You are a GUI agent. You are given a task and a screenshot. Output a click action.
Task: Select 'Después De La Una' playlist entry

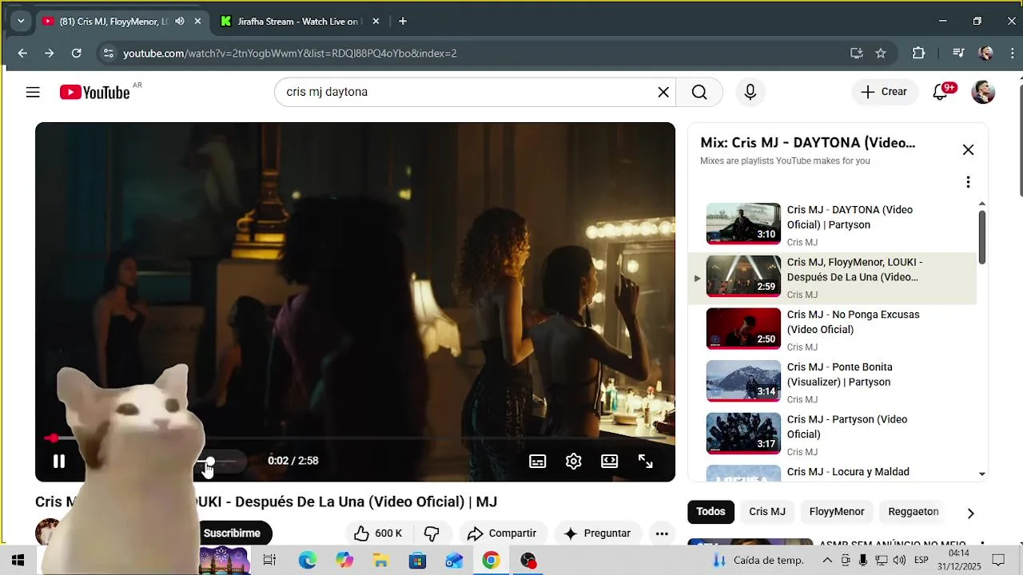pos(832,278)
